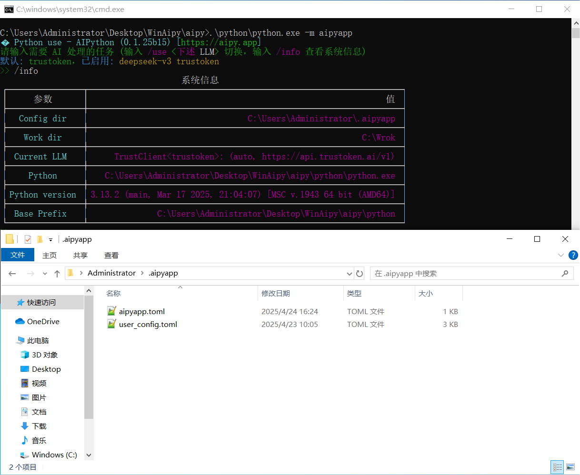The height and width of the screenshot is (475, 580).
Task: Open 音乐 in navigation pane
Action: 39,440
